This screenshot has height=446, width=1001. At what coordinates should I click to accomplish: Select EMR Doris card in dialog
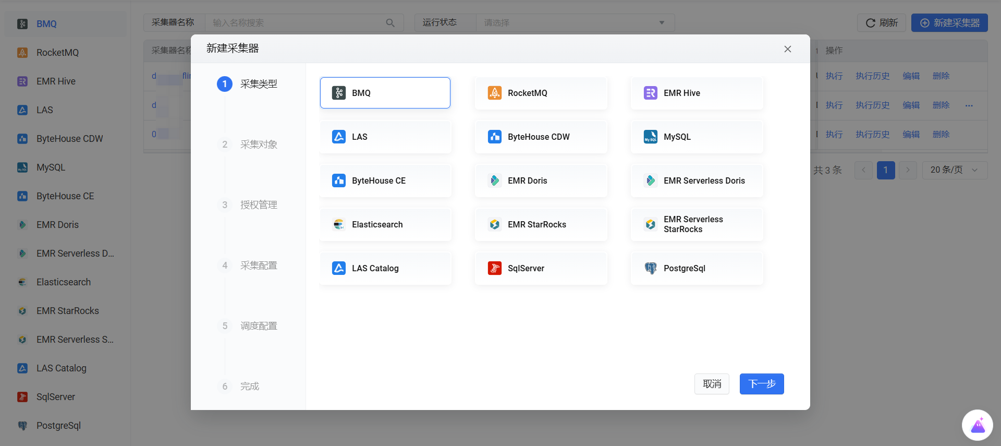point(541,180)
